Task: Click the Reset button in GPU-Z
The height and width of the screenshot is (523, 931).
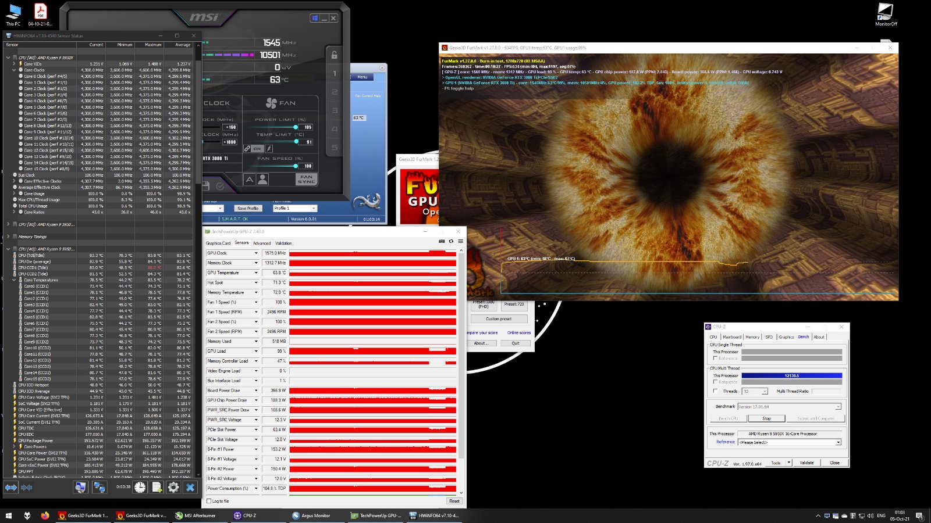Action: coord(454,501)
